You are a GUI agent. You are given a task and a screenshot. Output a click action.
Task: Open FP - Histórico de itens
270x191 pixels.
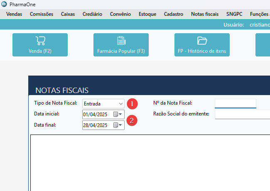[202, 45]
